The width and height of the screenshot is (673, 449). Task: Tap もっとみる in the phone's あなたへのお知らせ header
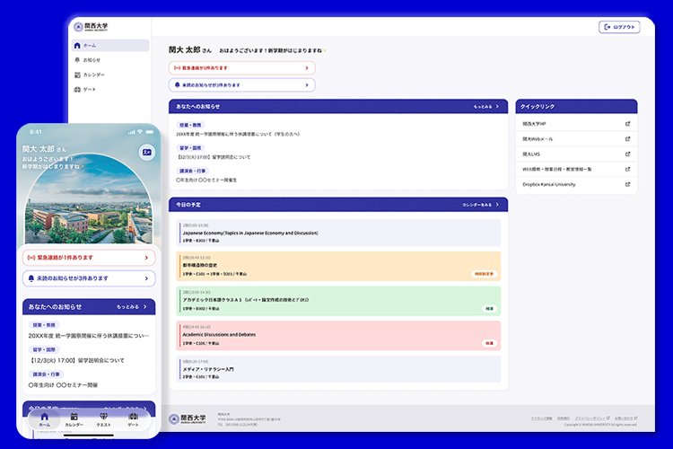click(128, 307)
